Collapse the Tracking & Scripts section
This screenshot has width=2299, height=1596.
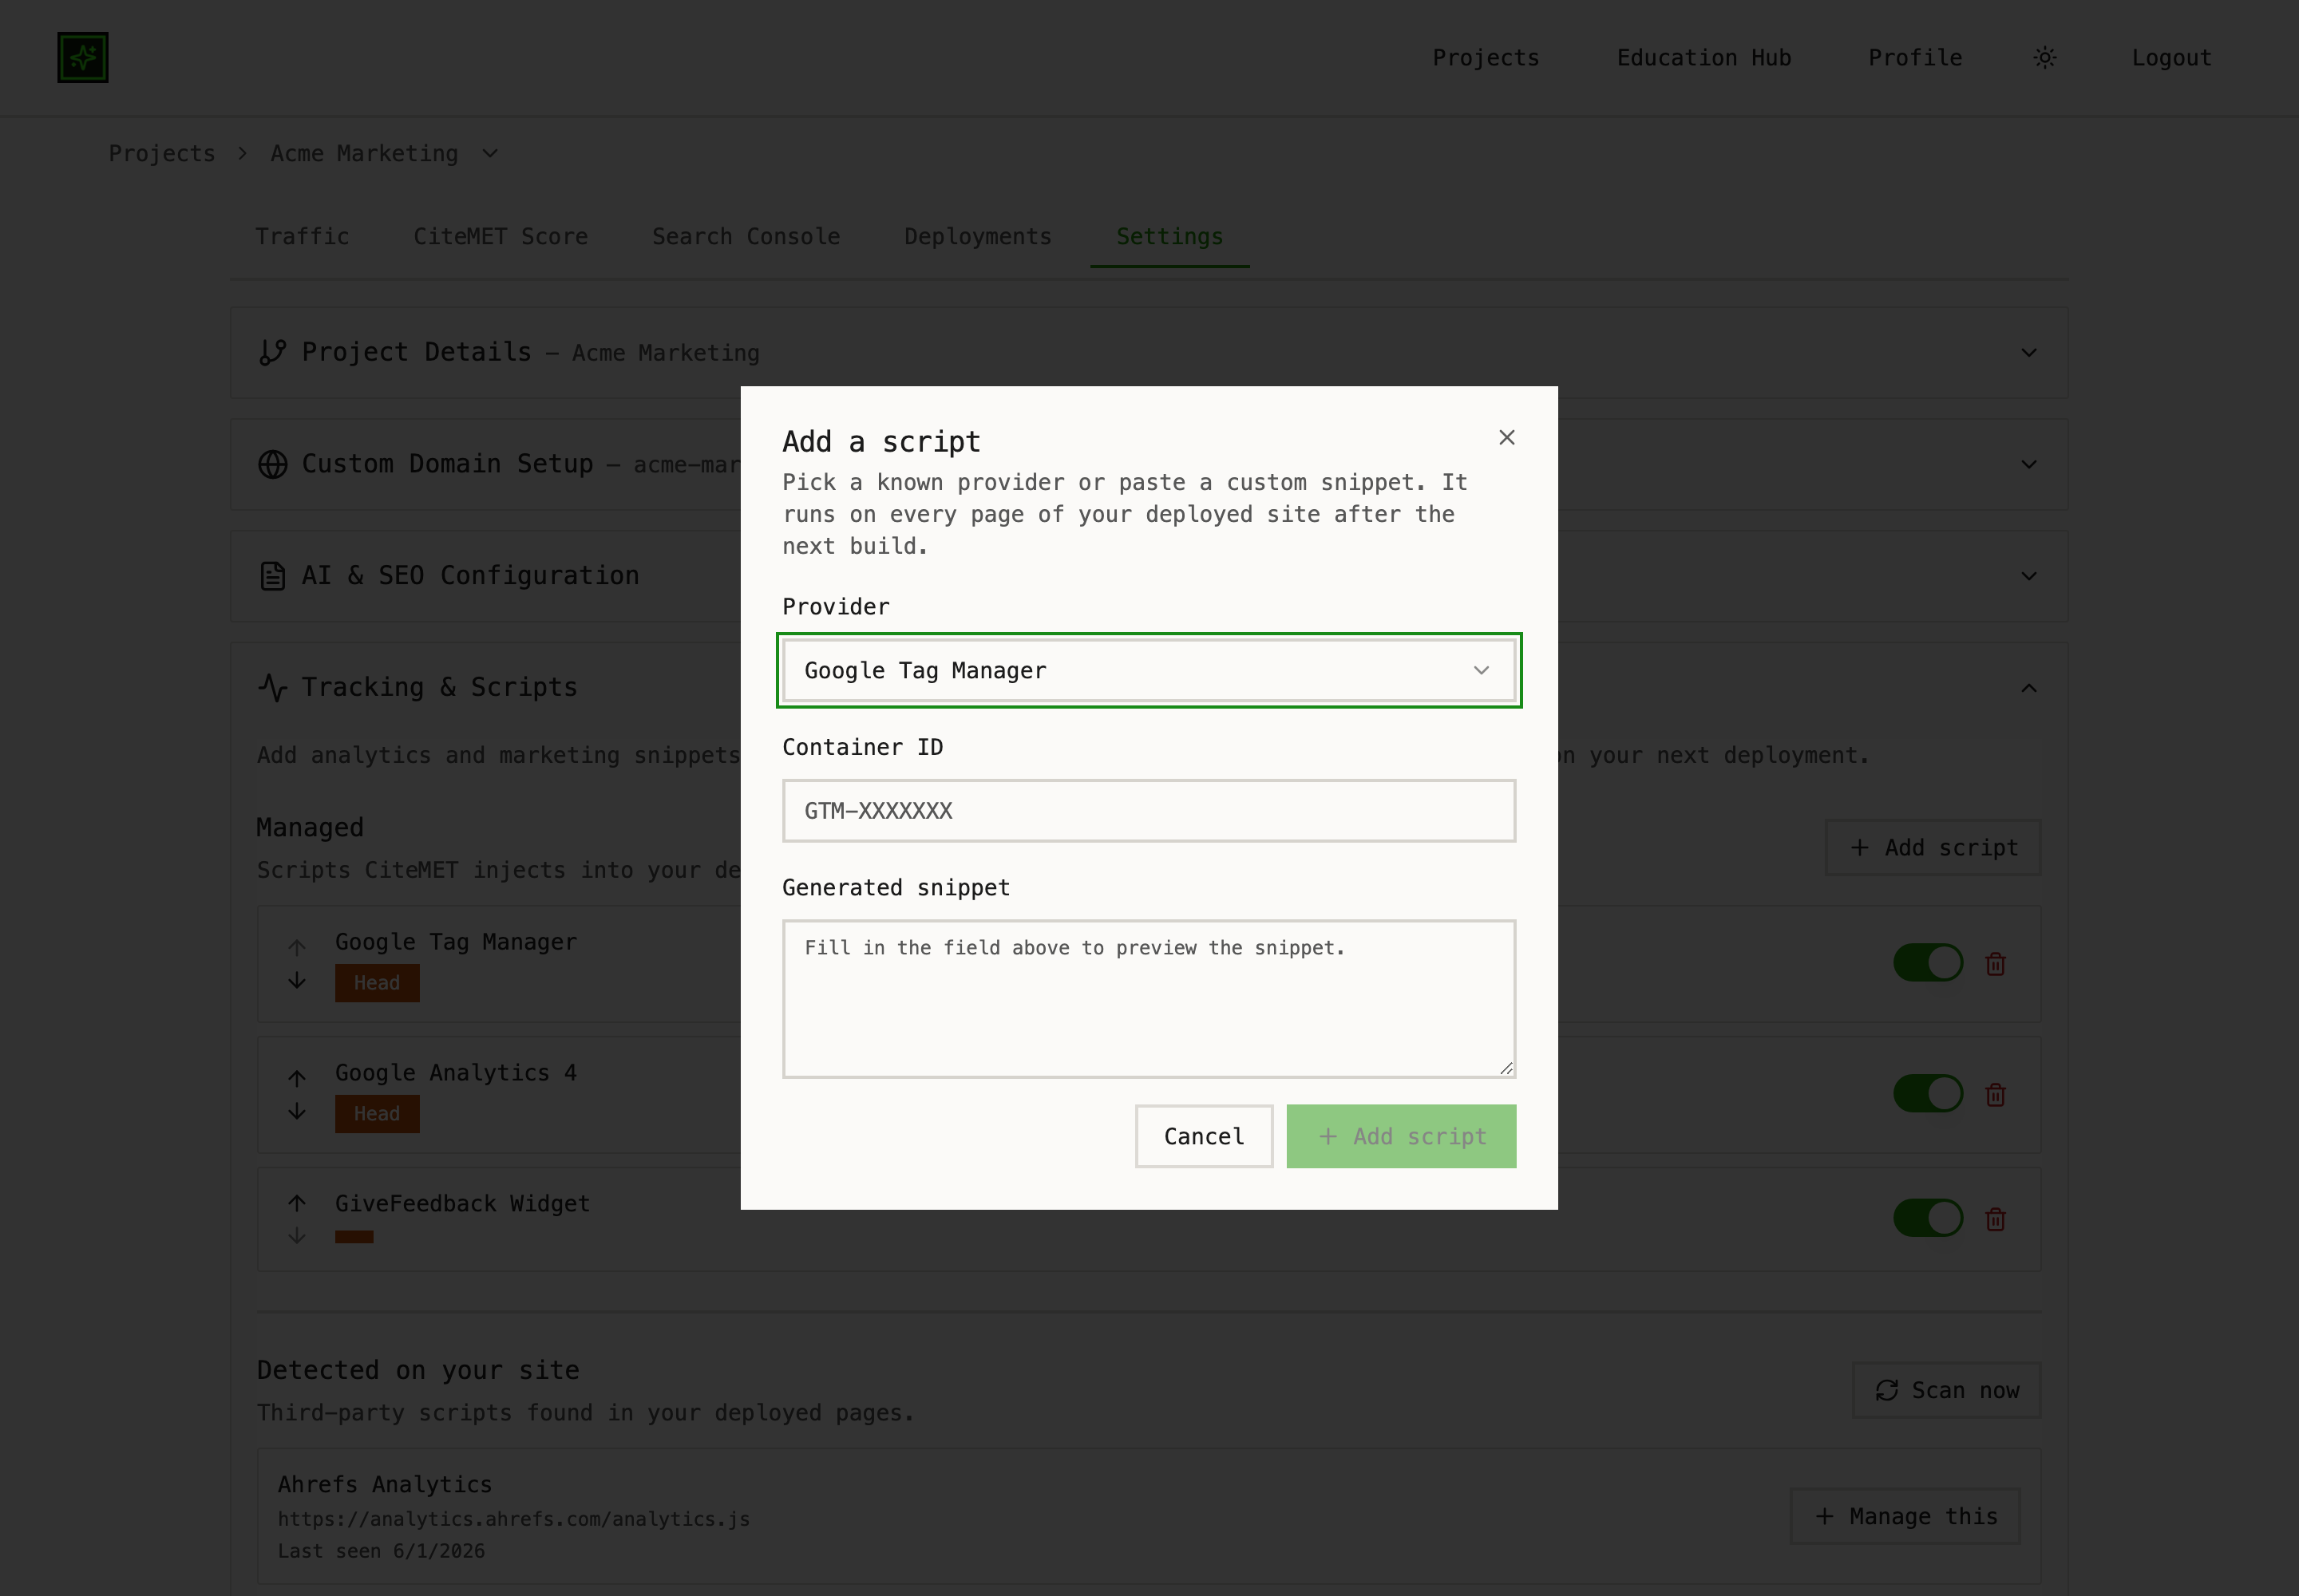2028,687
